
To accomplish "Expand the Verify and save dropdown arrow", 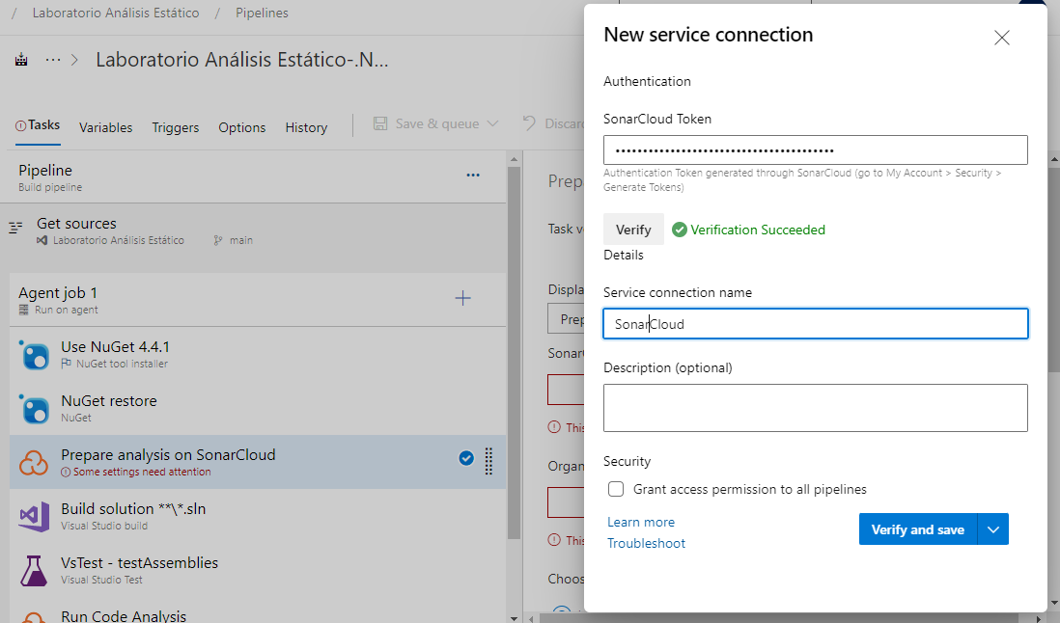I will coord(993,529).
